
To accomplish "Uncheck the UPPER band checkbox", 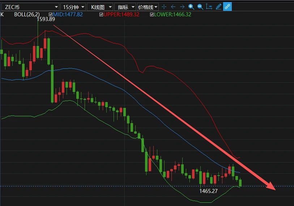I will [101, 14].
